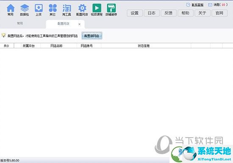The width and height of the screenshot is (233, 163).
Task: Click the light bulb tip icon
Action: click(3, 35)
